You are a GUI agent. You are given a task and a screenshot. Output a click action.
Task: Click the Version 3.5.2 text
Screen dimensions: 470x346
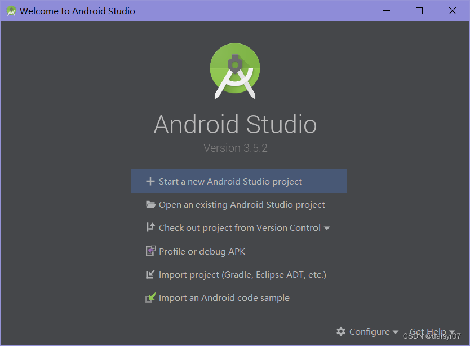coord(236,148)
